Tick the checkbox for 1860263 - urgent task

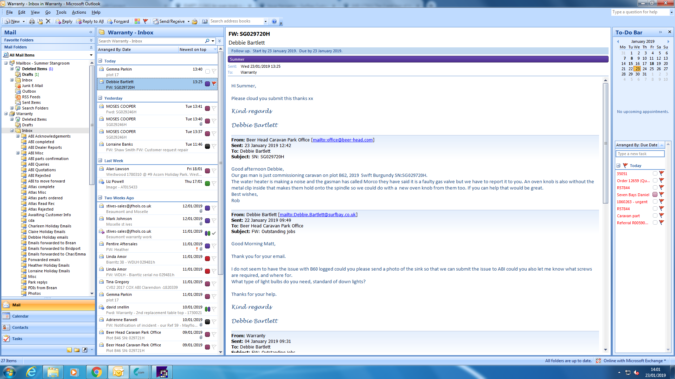click(655, 201)
